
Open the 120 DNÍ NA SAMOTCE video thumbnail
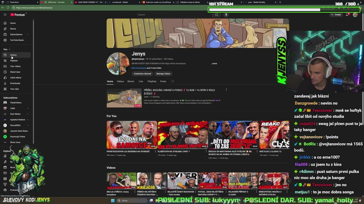132,135
